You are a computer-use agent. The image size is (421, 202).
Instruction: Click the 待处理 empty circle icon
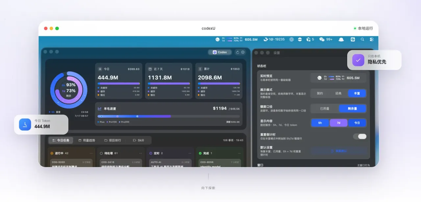point(101,153)
